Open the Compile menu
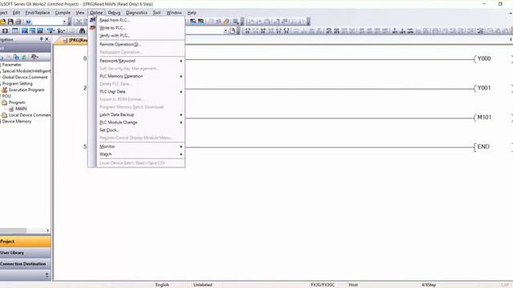Image resolution: width=513 pixels, height=288 pixels. pyautogui.click(x=63, y=13)
